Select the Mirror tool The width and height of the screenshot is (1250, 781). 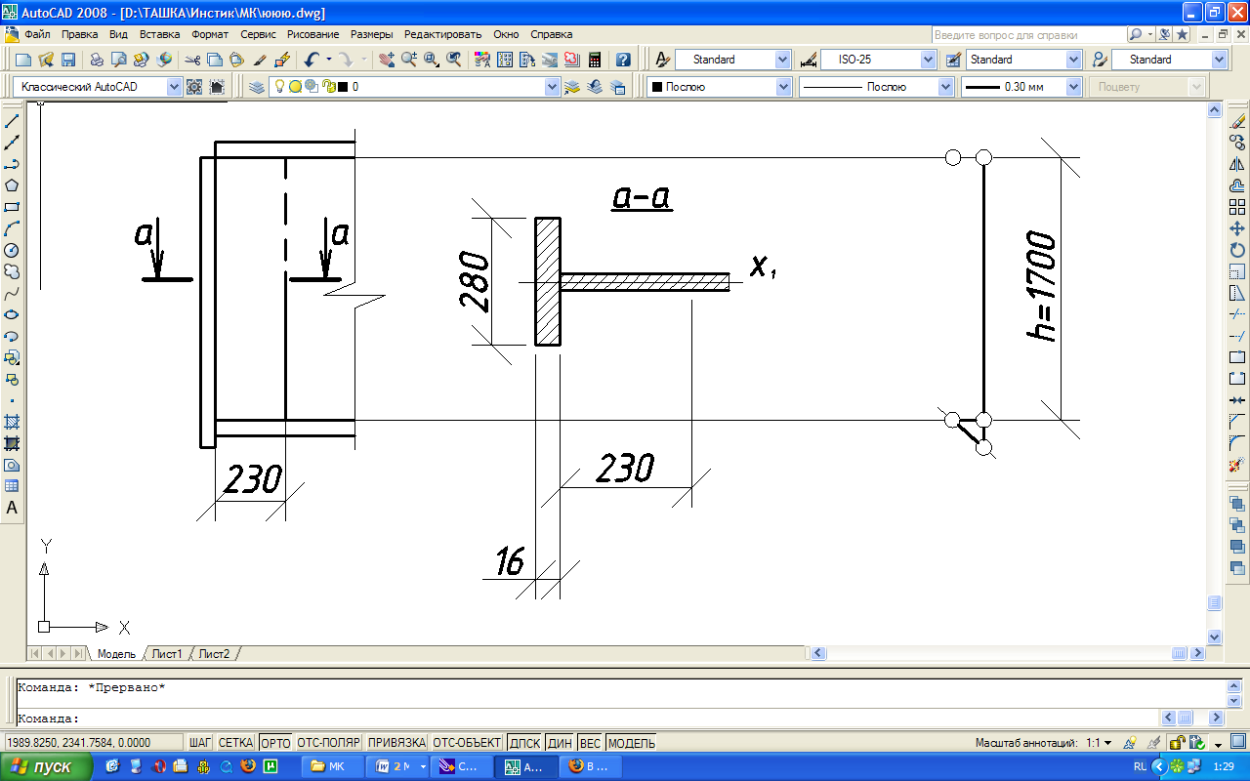pos(1237,164)
